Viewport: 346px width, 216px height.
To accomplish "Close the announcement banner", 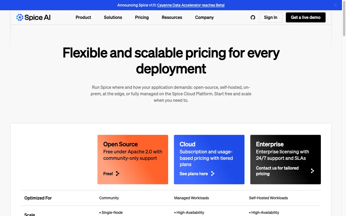I will click(335, 5).
